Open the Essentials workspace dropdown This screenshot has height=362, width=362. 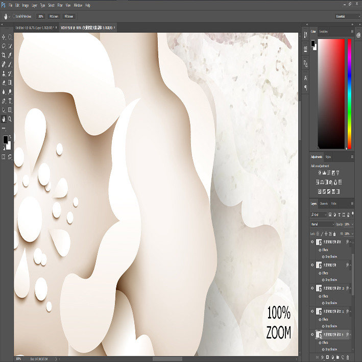coord(348,16)
